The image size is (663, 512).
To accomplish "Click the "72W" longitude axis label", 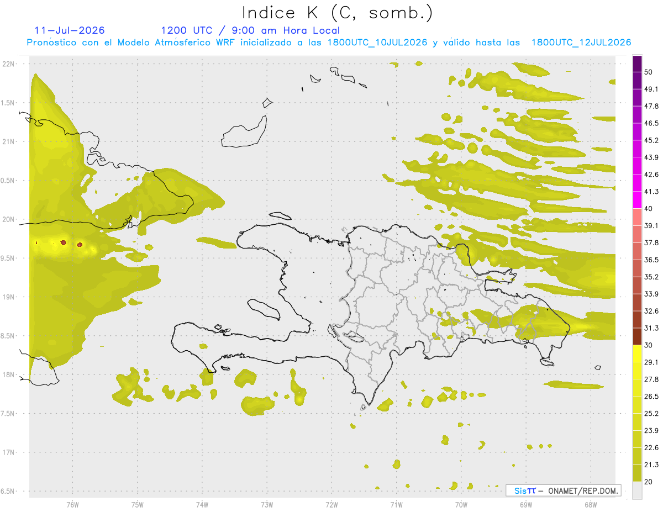I will (331, 505).
